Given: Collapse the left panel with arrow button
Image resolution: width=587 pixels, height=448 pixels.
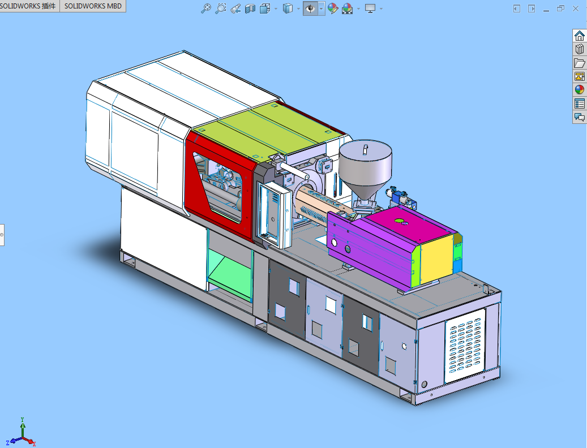Looking at the screenshot, I should click(x=516, y=8).
